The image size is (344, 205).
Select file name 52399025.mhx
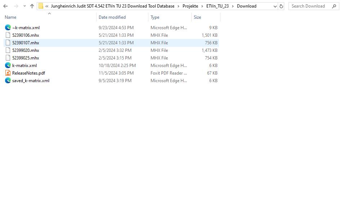(x=26, y=58)
